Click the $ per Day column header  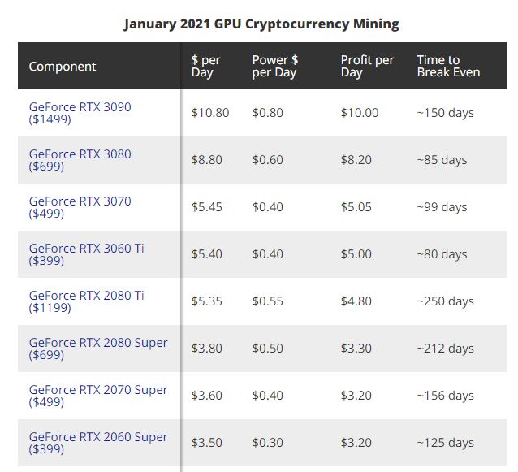205,66
